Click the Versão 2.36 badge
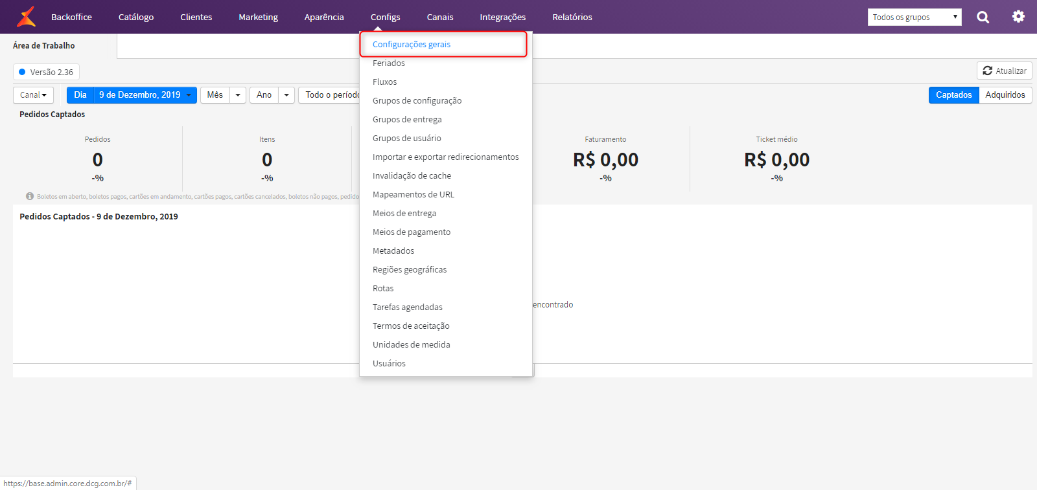Viewport: 1037px width, 490px height. (46, 72)
